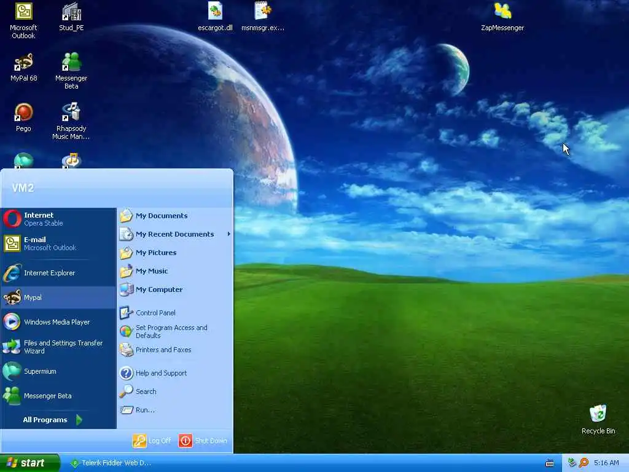Open My Pictures folder
Image resolution: width=629 pixels, height=472 pixels.
click(x=175, y=253)
